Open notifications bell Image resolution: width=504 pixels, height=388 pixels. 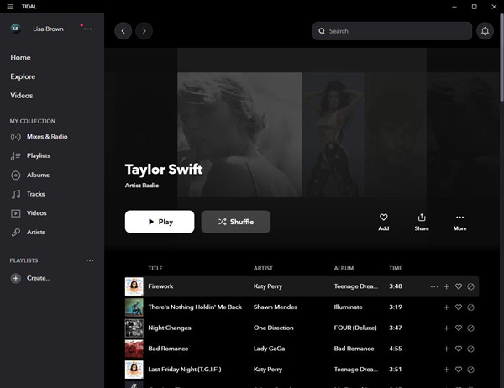click(x=485, y=31)
